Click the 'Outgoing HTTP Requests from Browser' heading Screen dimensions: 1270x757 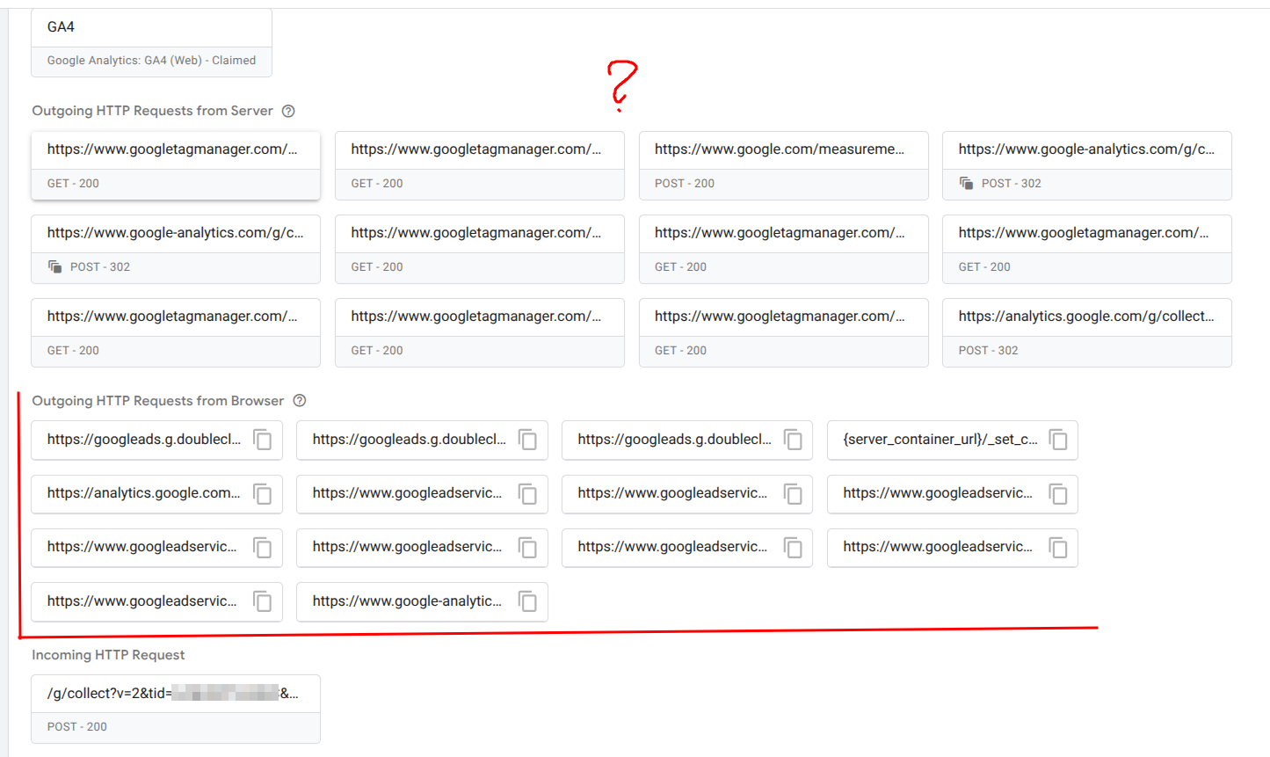158,401
